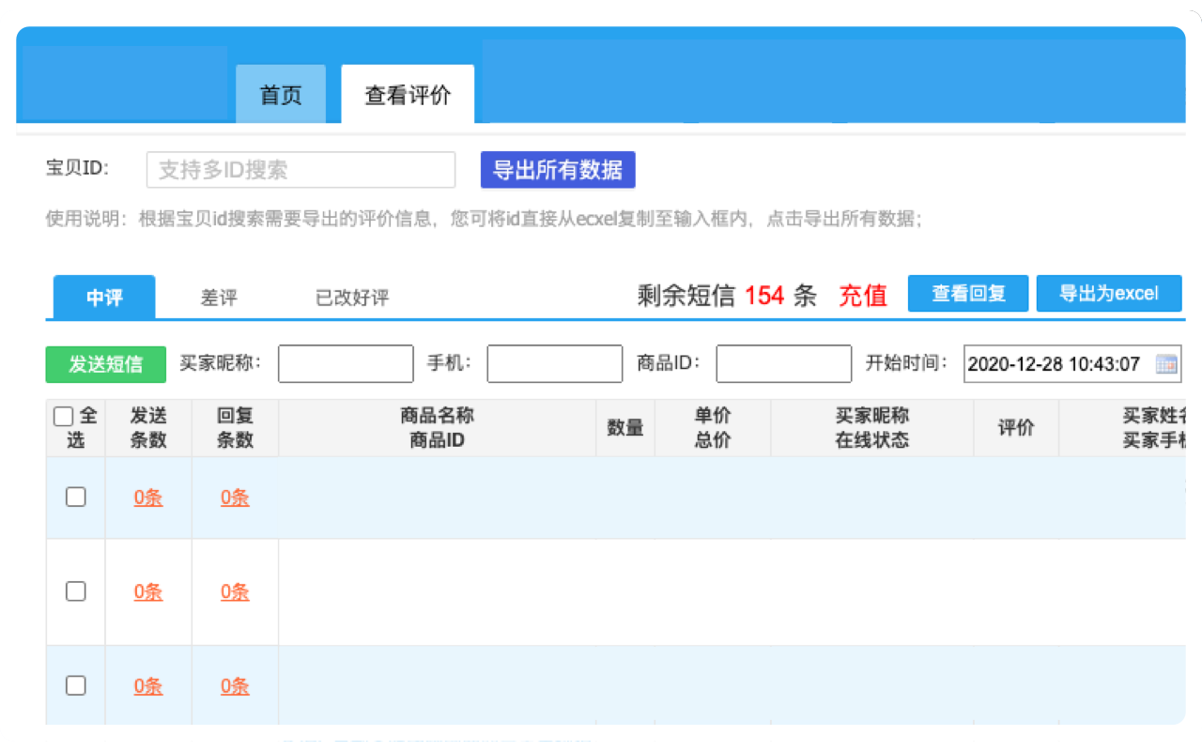Click the 导出所有数据 button

tap(558, 170)
